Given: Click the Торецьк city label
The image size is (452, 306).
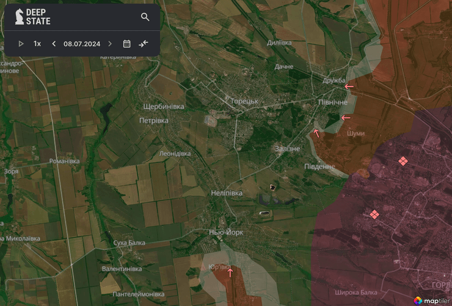Looking at the screenshot, I should point(245,101).
